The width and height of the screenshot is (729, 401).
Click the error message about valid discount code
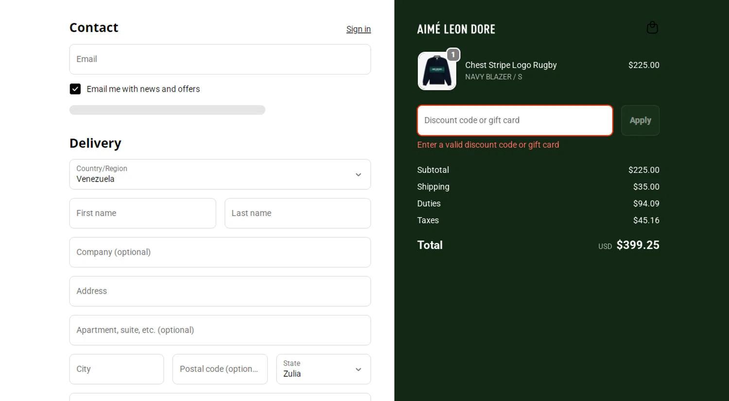488,145
